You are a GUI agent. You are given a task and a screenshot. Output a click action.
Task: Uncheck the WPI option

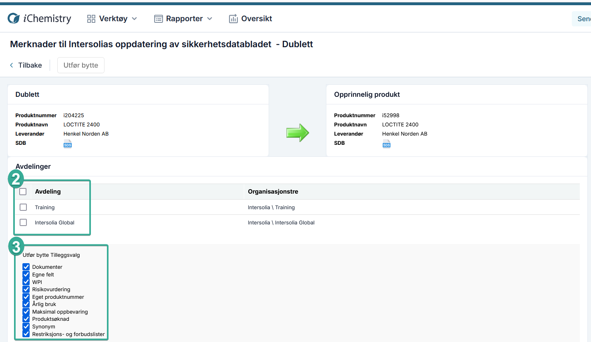coord(26,282)
